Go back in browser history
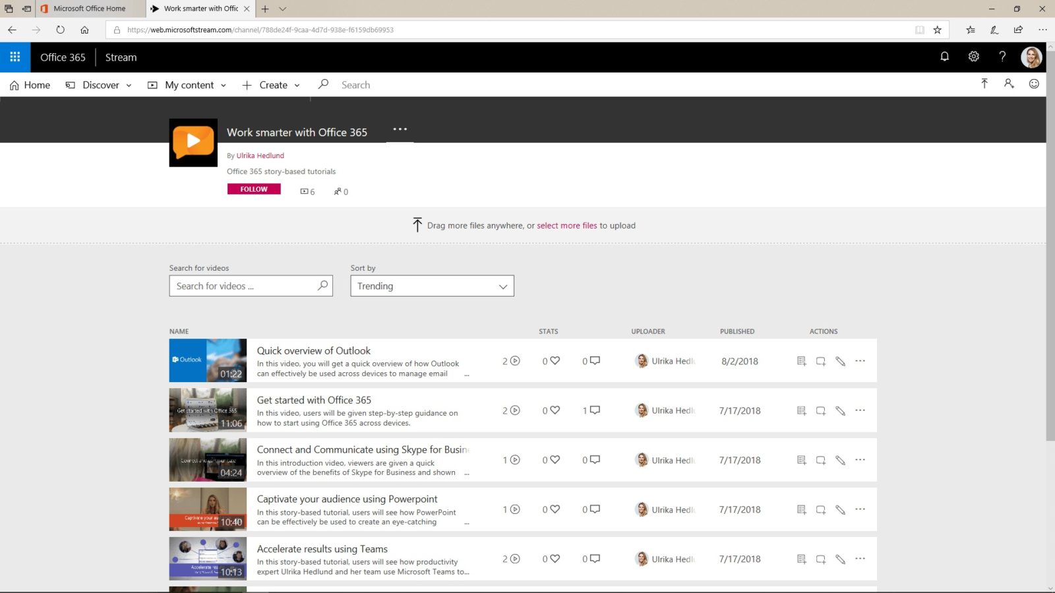 pyautogui.click(x=12, y=30)
